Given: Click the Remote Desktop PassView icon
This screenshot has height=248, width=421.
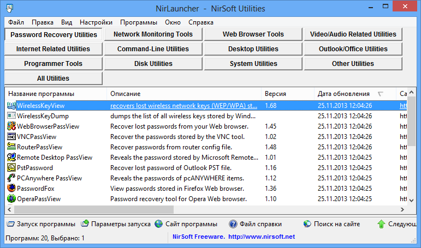Looking at the screenshot, I should click(11, 158).
